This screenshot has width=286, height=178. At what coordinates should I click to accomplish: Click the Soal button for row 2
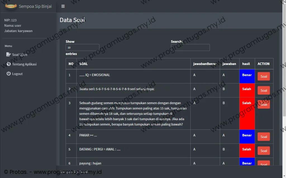click(x=263, y=90)
